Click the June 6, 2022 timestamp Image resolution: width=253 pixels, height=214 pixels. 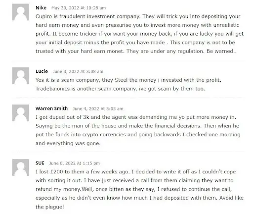pyautogui.click(x=75, y=163)
